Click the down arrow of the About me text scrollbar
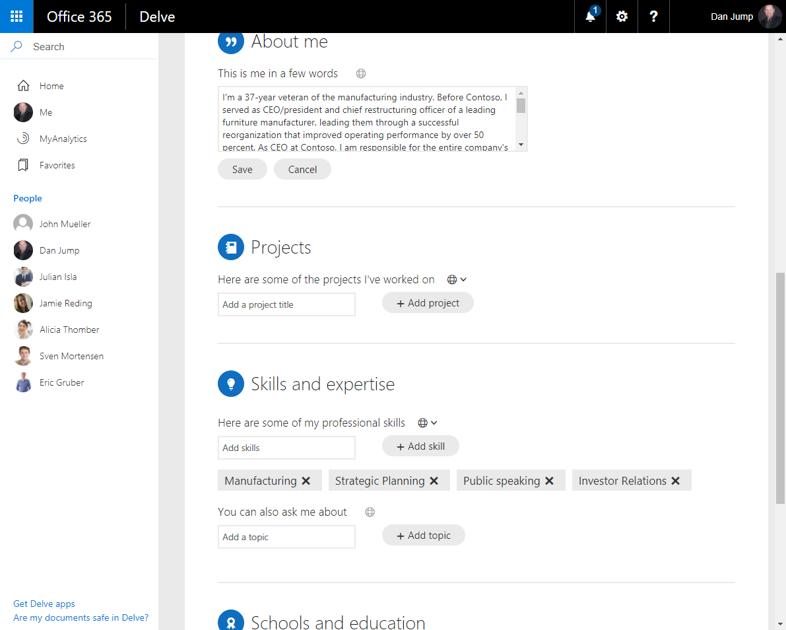The width and height of the screenshot is (786, 630). click(x=521, y=145)
